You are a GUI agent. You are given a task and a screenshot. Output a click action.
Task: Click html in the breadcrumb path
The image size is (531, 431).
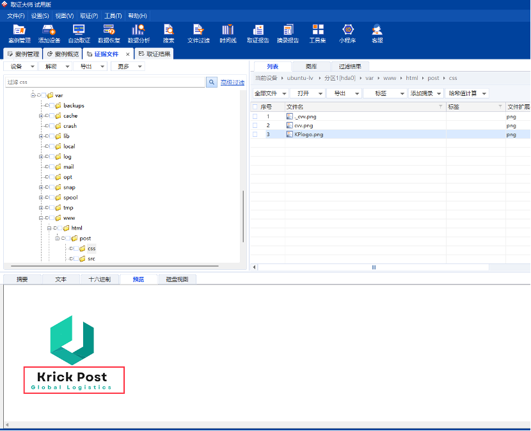412,78
